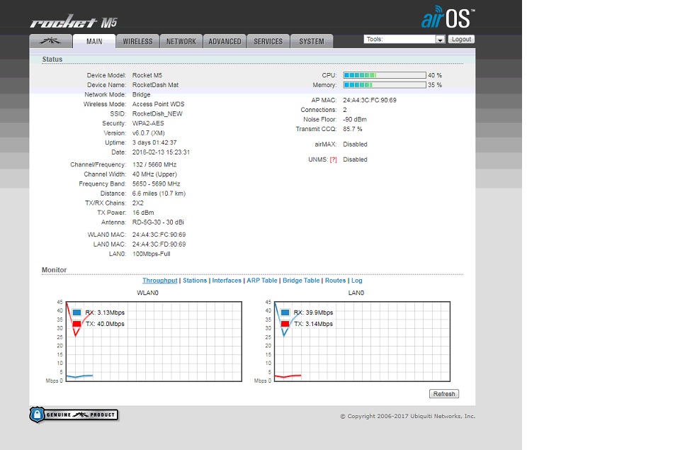Click the Genuine Product badge icon

pyautogui.click(x=74, y=415)
